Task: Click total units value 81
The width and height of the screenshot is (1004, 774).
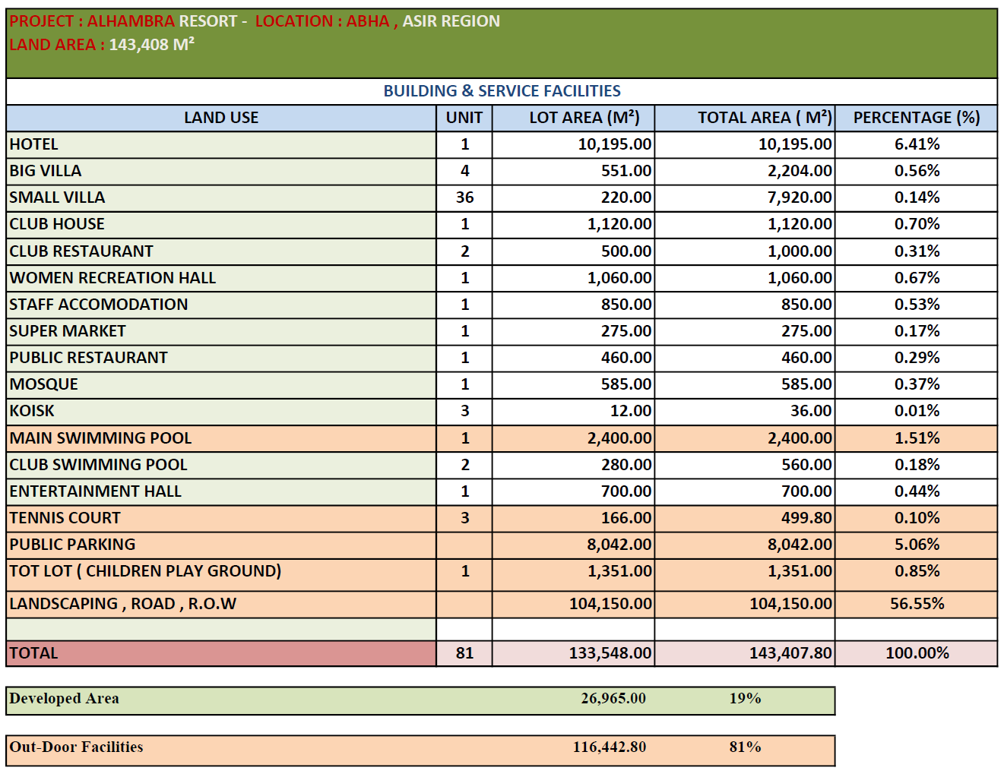Action: [464, 653]
